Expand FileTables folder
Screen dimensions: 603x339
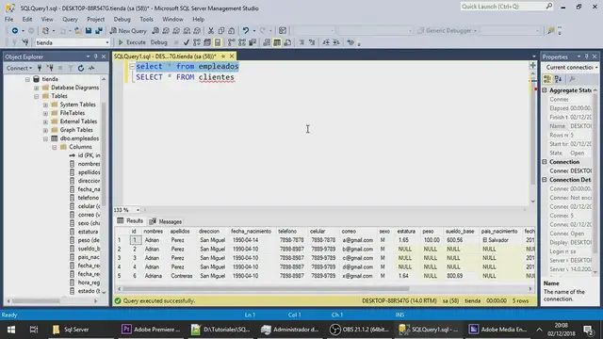(45, 113)
